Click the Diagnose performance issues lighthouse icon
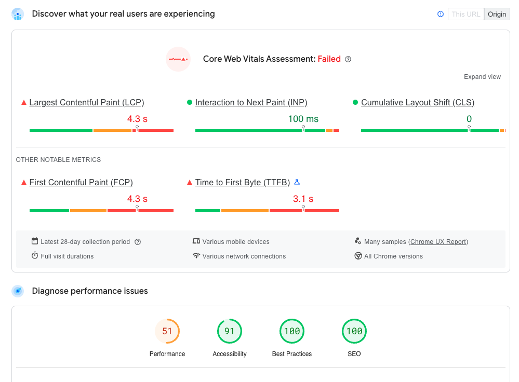 click(18, 291)
